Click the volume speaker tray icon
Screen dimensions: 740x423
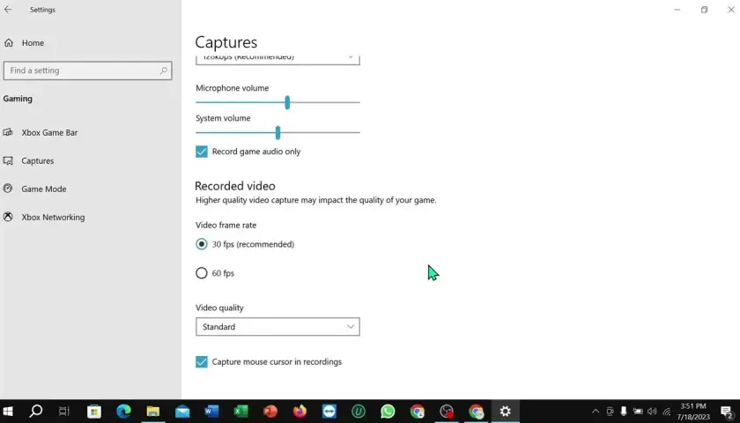pos(652,412)
